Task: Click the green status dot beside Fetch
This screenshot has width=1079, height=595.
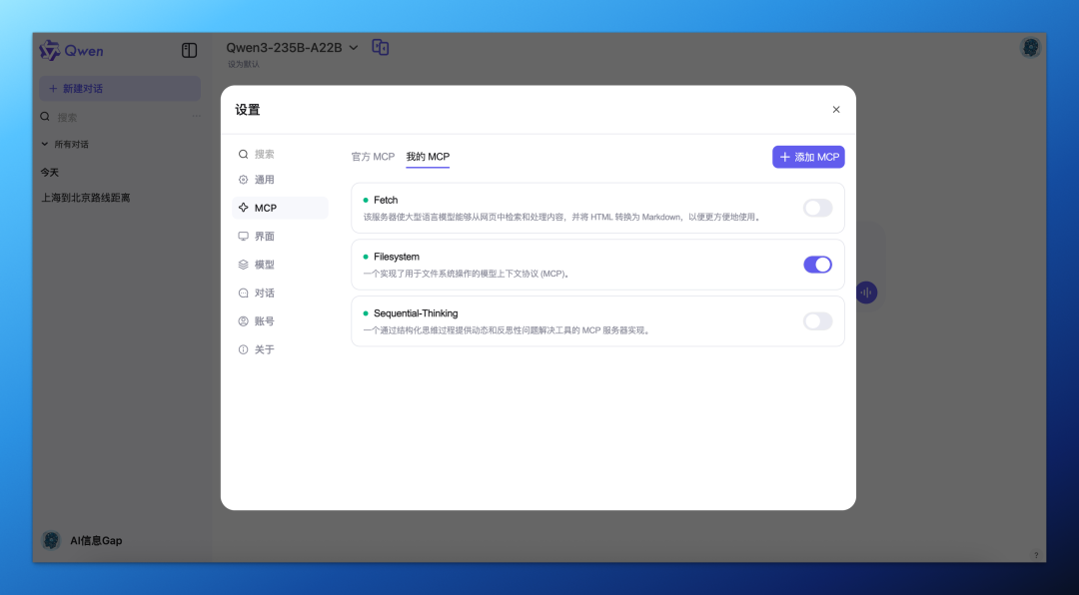Action: pos(366,201)
